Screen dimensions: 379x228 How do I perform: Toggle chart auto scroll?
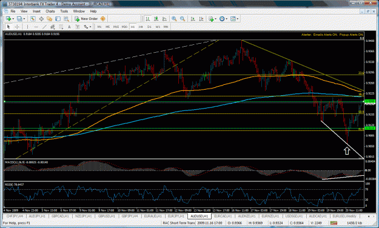(193, 19)
